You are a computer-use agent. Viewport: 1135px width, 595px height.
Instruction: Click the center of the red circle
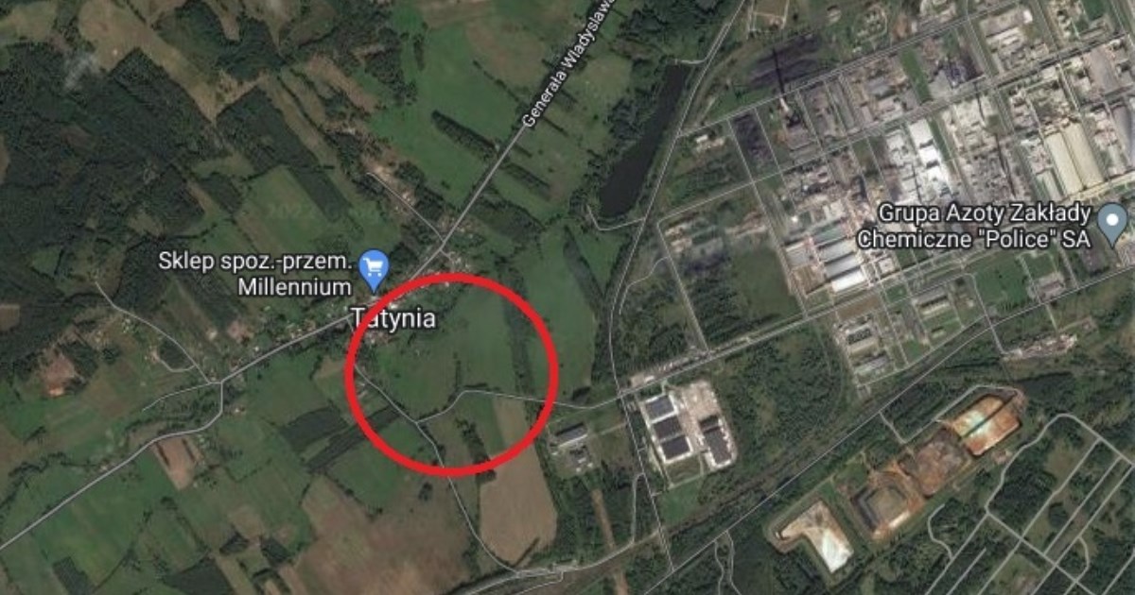451,375
